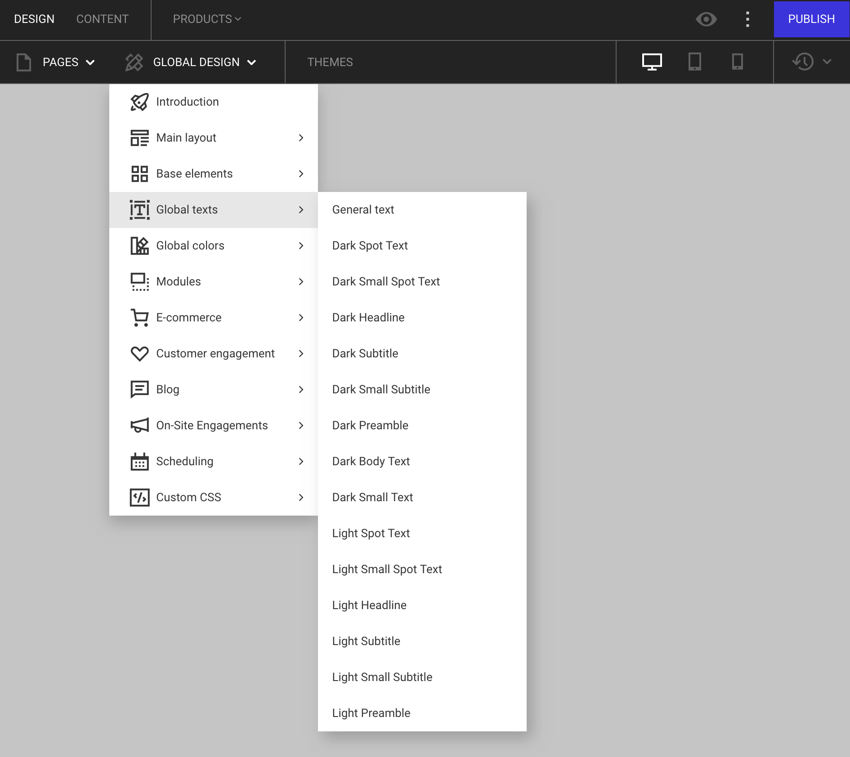Viewport: 850px width, 757px height.
Task: Click the Customer engagement heart icon
Action: pos(139,353)
